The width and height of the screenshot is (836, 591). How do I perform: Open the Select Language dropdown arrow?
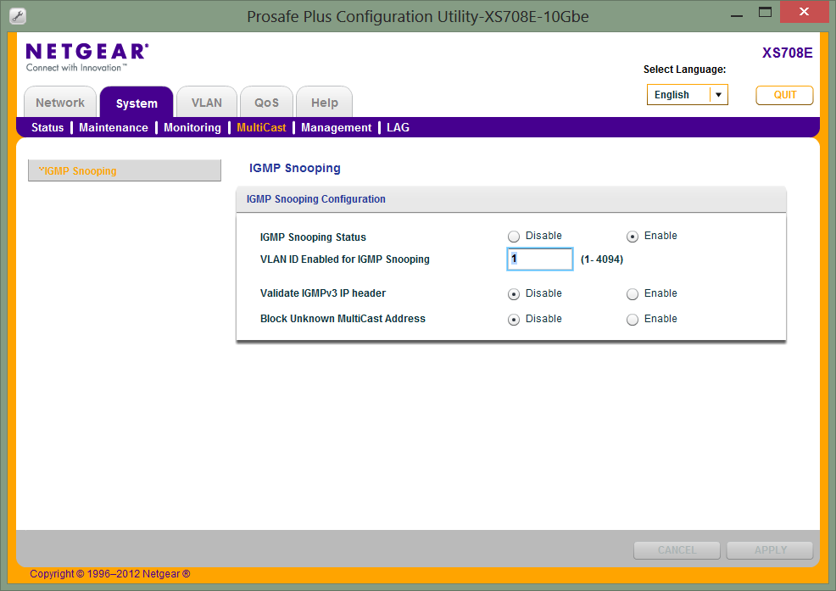(719, 95)
